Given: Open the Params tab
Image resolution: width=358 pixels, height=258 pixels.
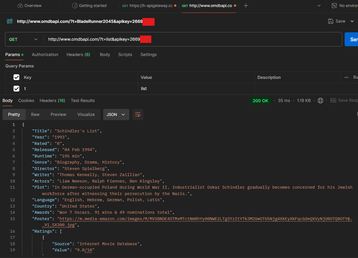Looking at the screenshot, I should coord(14,55).
